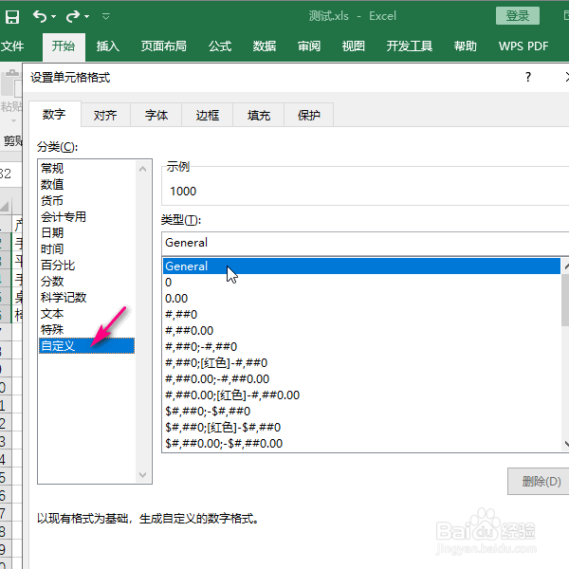The width and height of the screenshot is (569, 569).
Task: Select format #,##0.00;-#,##0.00 in list
Action: click(x=361, y=378)
